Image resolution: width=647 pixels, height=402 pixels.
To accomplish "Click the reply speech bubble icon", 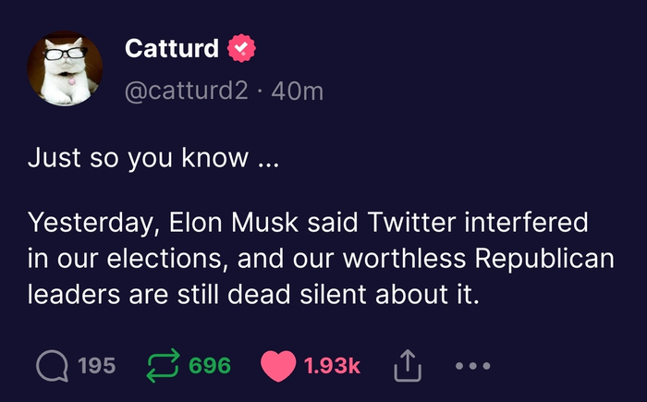I will pos(52,366).
